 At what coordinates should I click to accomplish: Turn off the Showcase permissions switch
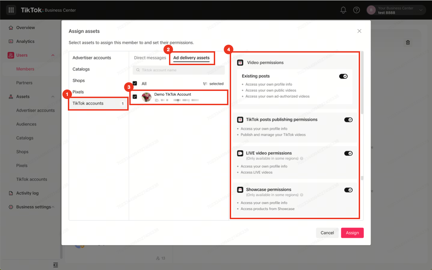[x=348, y=190]
